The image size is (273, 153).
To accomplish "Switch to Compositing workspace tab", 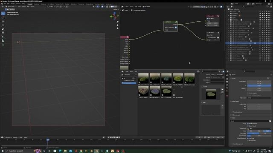I will [x=90, y=4].
